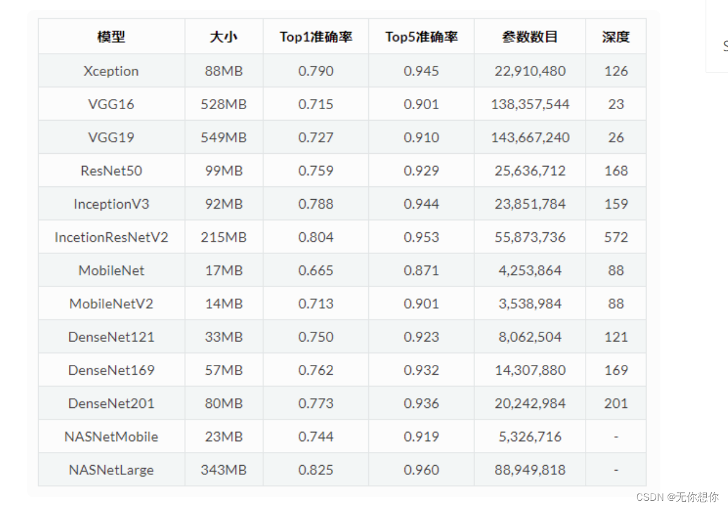The image size is (728, 508).
Task: Select the NASNetLarge model name cell
Action: tap(111, 469)
